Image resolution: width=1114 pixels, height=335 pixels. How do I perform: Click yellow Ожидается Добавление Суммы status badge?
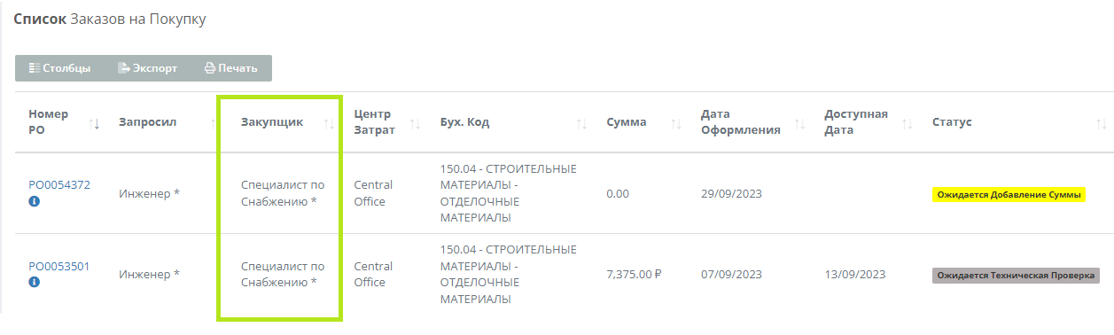(x=1009, y=194)
